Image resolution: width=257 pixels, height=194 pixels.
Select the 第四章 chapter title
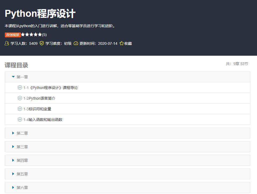(x=22, y=160)
